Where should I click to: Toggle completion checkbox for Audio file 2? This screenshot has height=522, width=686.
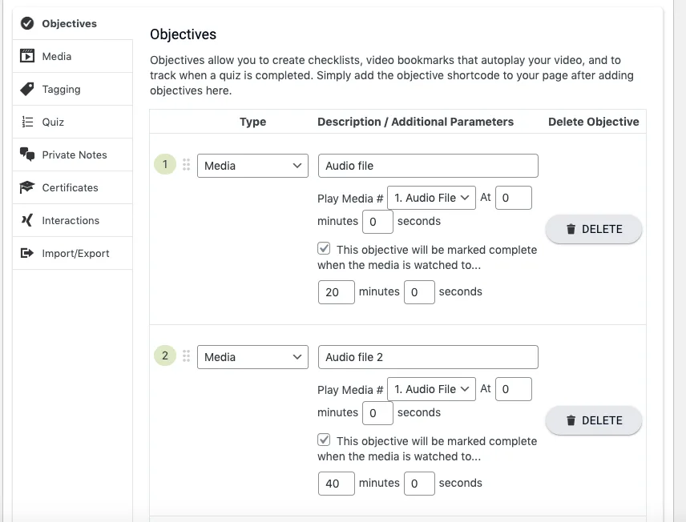tap(324, 440)
